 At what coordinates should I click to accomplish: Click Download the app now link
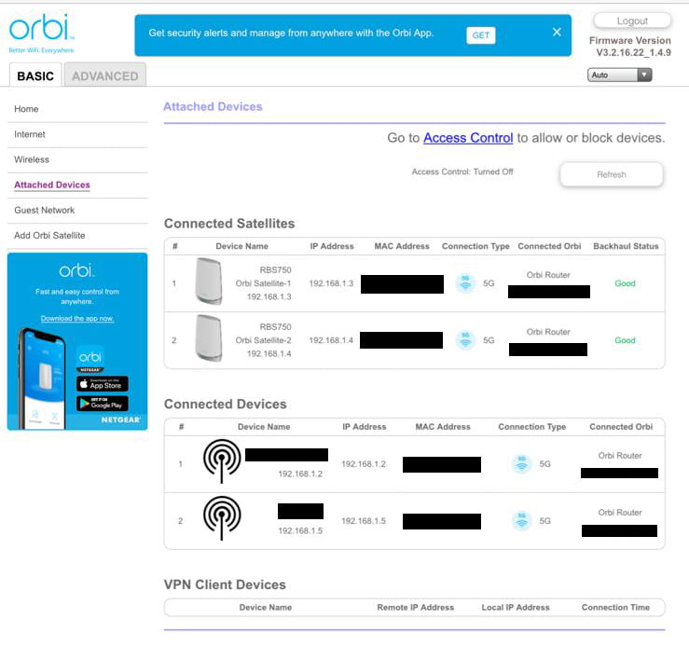(77, 318)
